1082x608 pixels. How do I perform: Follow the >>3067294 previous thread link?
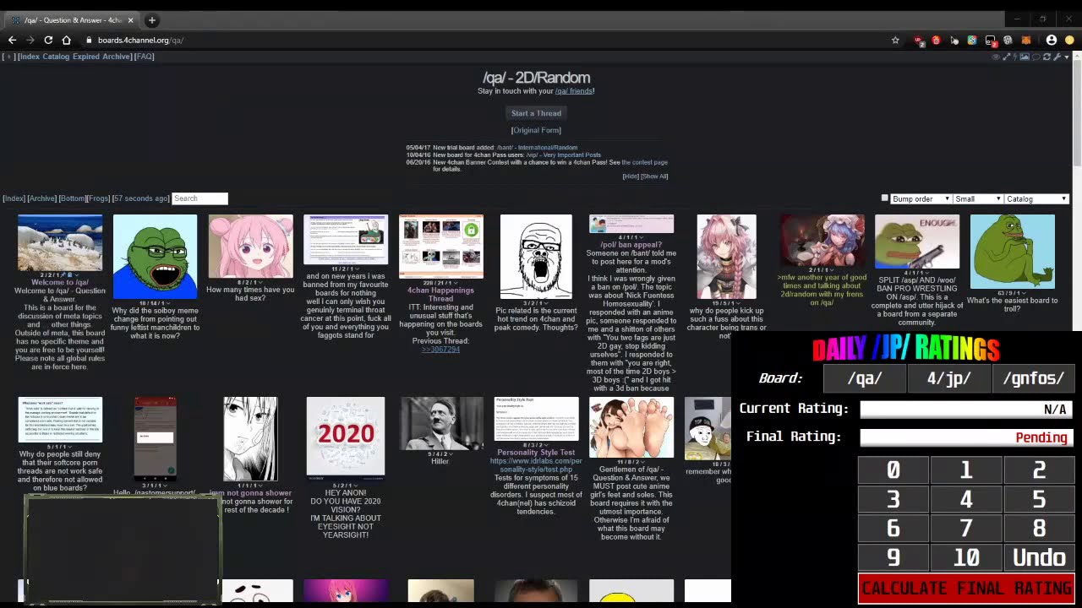point(440,350)
